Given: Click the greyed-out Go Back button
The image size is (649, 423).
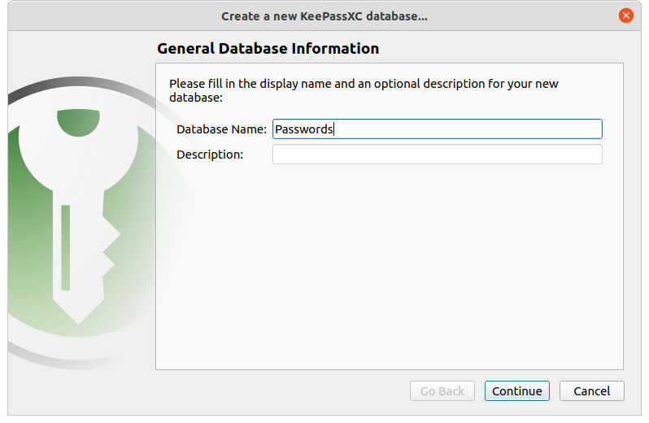Looking at the screenshot, I should coord(442,391).
